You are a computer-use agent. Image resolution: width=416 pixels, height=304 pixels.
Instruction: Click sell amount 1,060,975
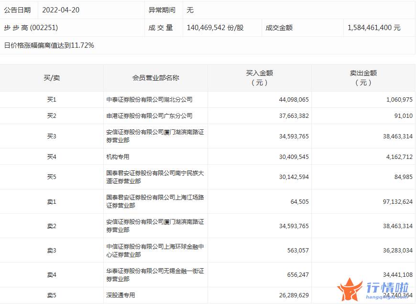(399, 100)
